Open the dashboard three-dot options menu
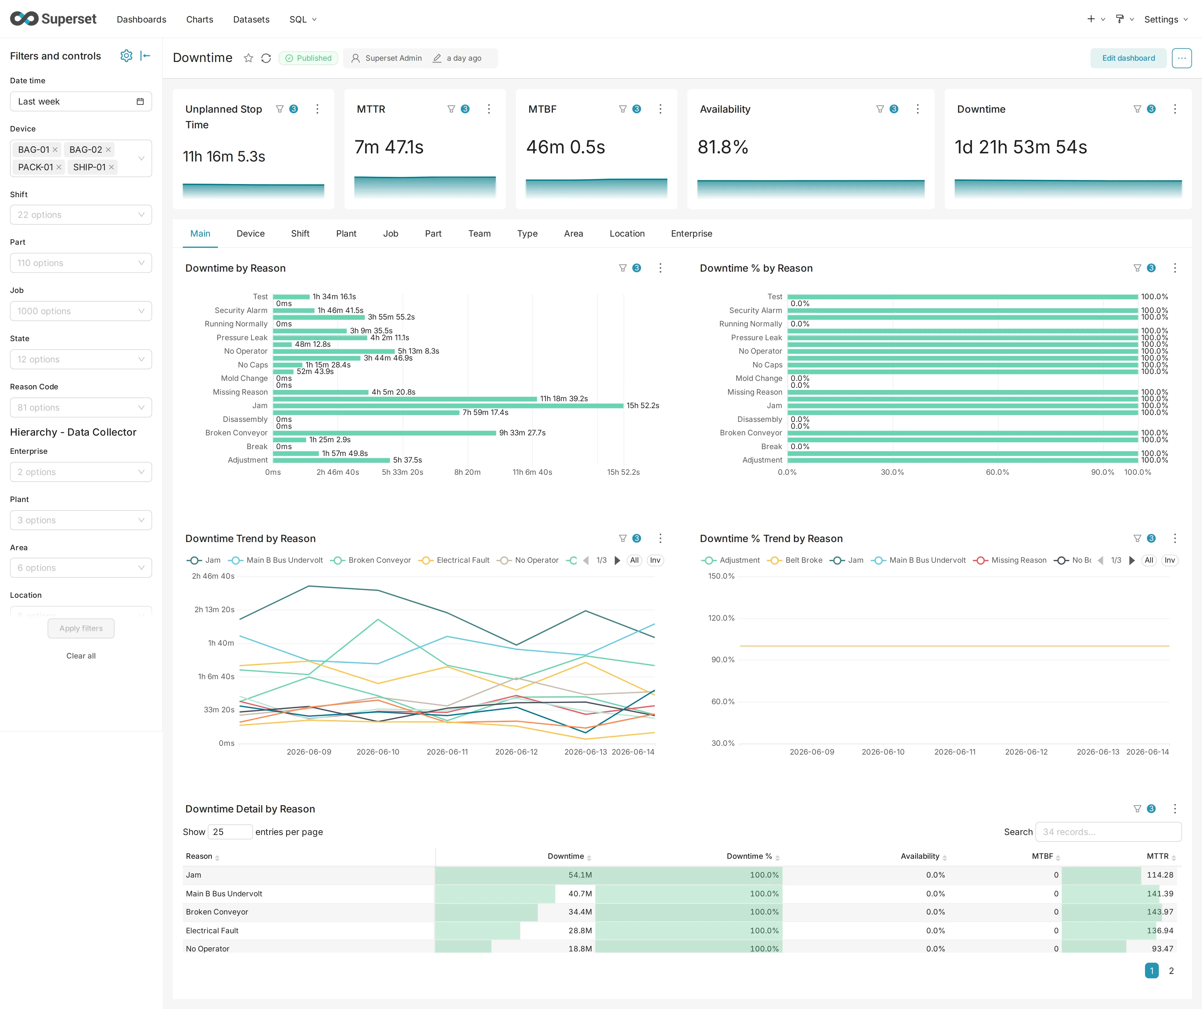The height and width of the screenshot is (1009, 1202). (1181, 58)
